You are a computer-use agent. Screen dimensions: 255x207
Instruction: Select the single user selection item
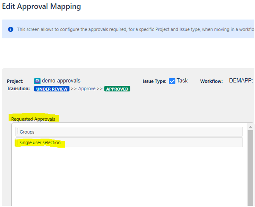click(x=129, y=142)
